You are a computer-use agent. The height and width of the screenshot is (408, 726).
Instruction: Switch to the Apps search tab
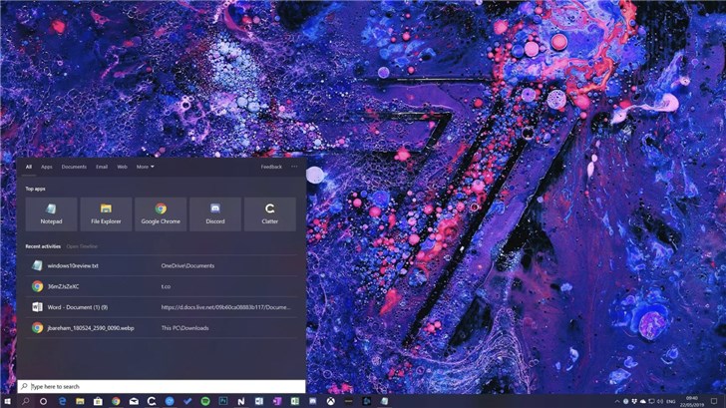click(47, 167)
